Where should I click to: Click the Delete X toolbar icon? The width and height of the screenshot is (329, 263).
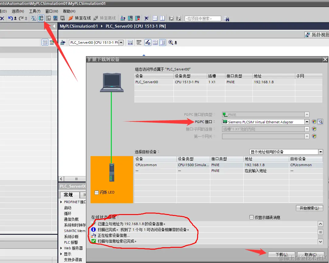click(x=2, y=18)
